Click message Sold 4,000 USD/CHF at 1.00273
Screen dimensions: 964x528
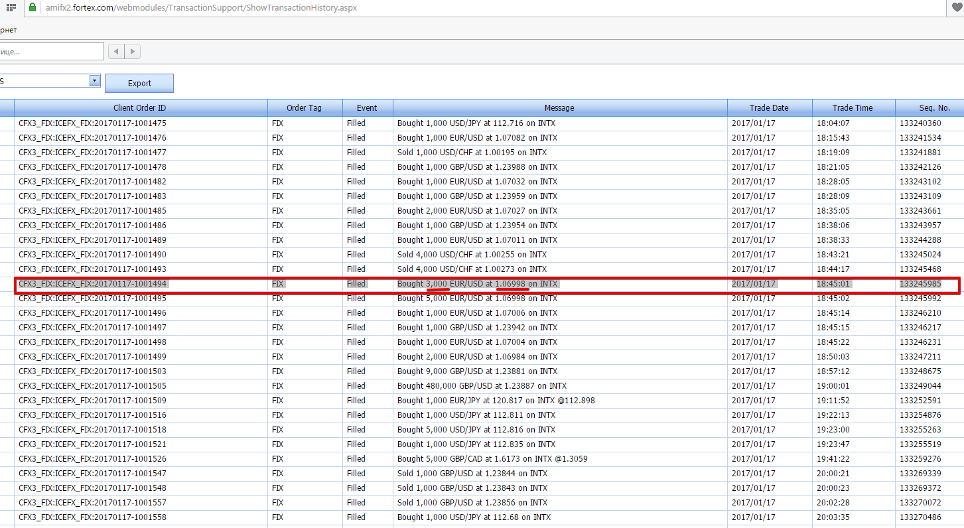point(472,269)
